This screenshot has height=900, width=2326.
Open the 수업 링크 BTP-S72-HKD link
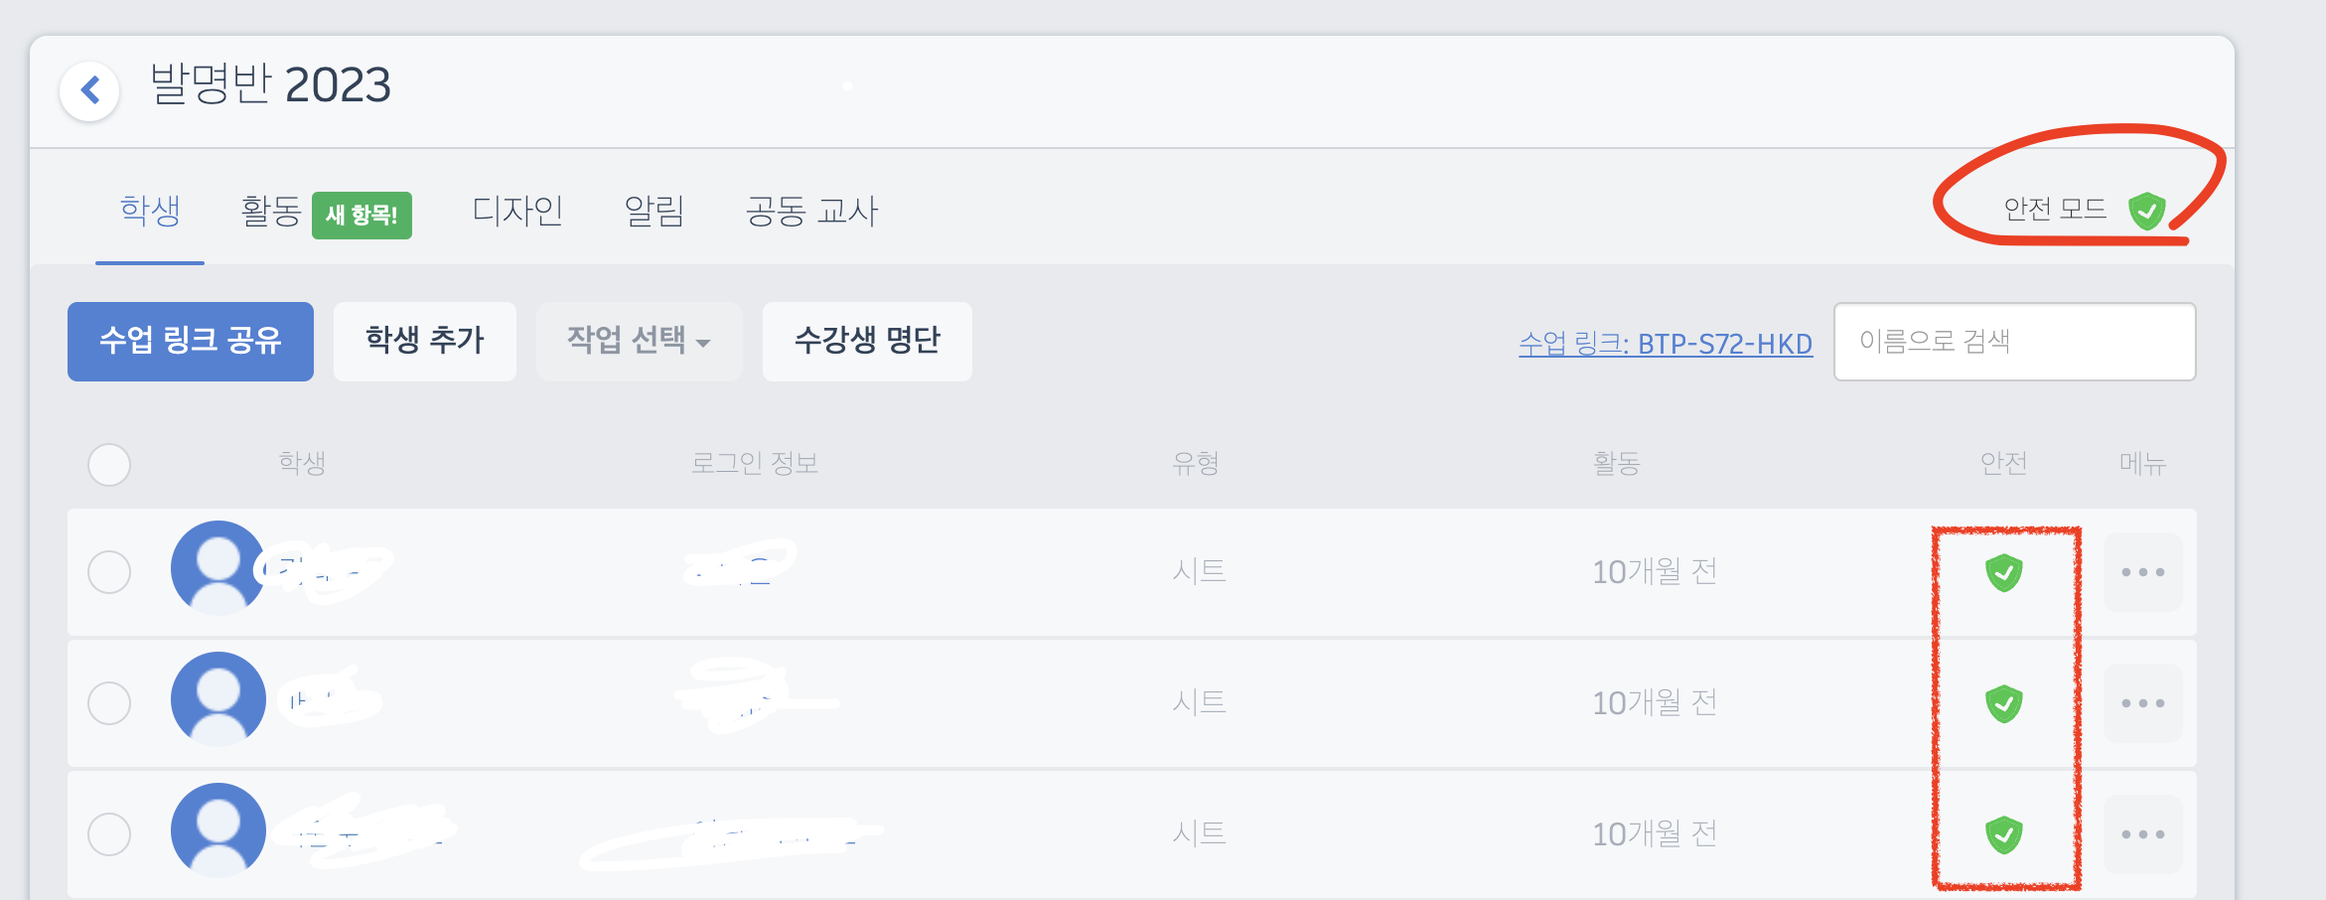pos(1666,344)
